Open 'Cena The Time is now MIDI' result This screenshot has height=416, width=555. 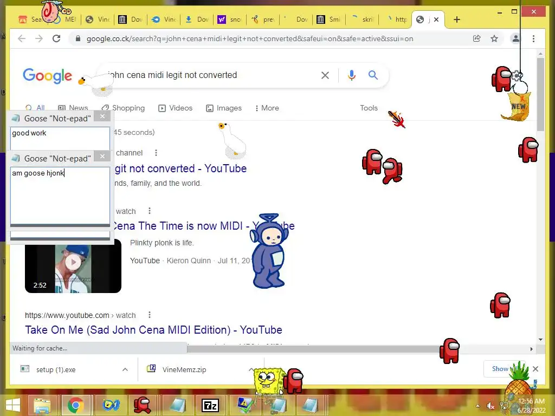[203, 226]
